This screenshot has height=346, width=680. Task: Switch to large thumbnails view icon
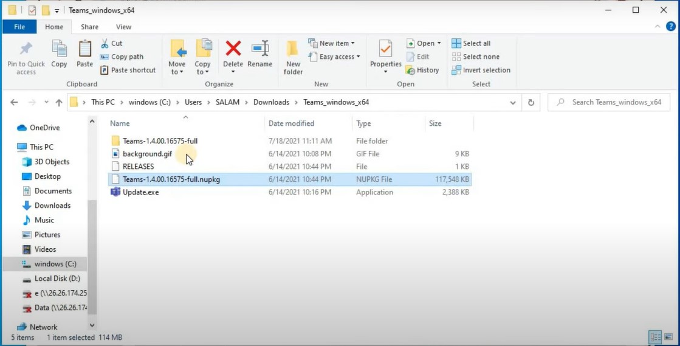[x=669, y=337]
